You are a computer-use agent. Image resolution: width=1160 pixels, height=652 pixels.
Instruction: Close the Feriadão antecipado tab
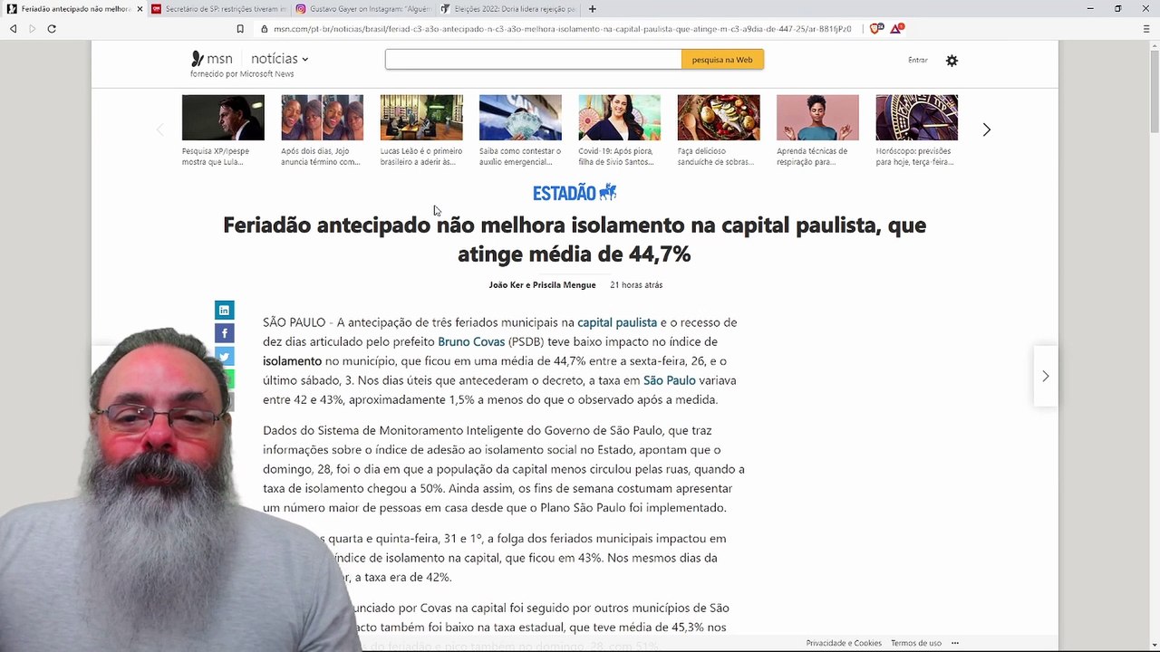[x=140, y=9]
